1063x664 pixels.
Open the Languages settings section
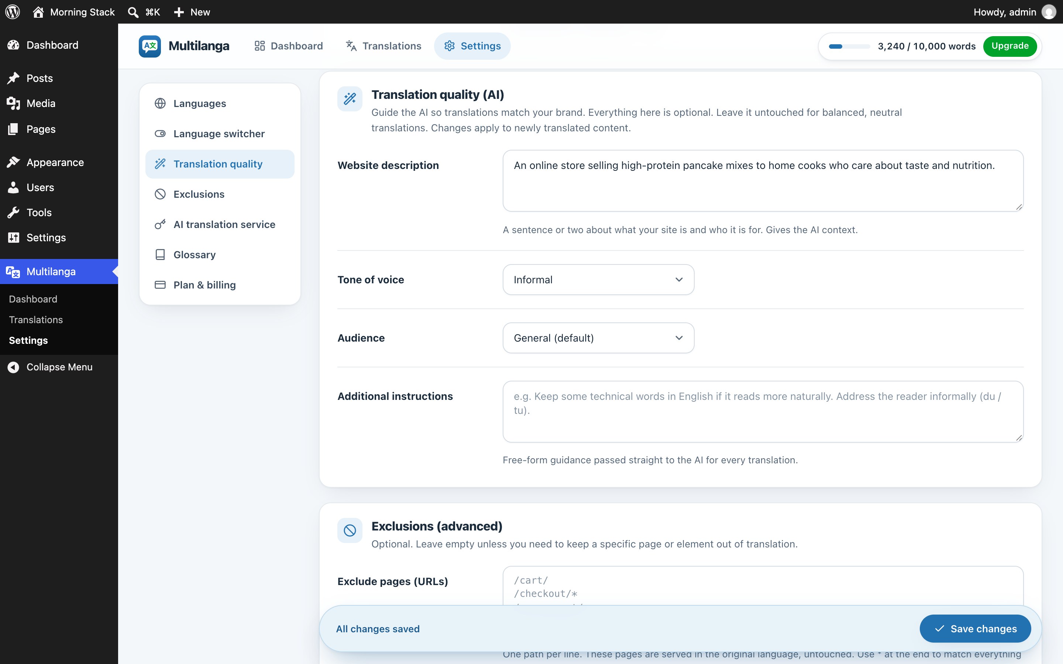coord(220,103)
